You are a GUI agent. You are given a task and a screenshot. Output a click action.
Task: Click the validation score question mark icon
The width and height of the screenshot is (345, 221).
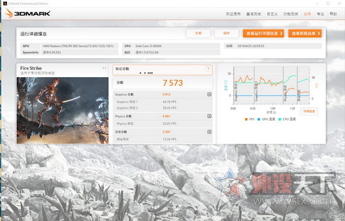click(208, 69)
